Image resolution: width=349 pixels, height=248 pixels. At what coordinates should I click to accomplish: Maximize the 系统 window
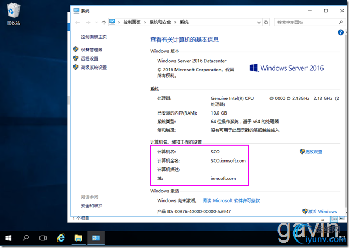tap(326, 11)
